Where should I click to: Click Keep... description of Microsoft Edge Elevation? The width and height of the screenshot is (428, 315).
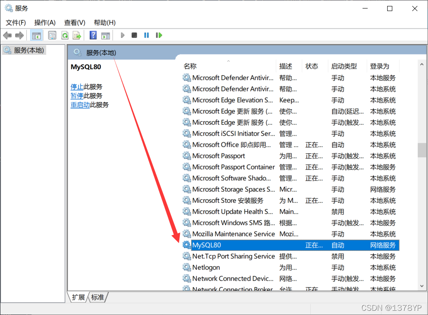pyautogui.click(x=289, y=100)
